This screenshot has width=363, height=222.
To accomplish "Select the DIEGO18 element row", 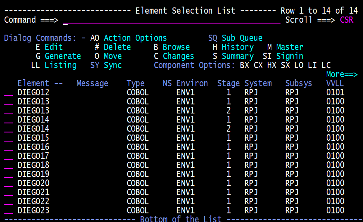I will point(33,165).
